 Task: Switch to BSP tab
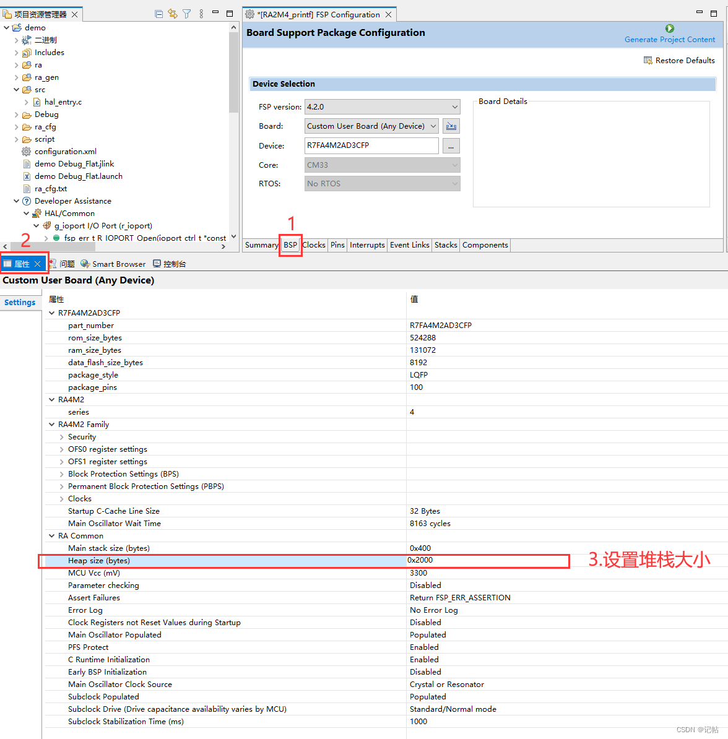click(x=290, y=245)
